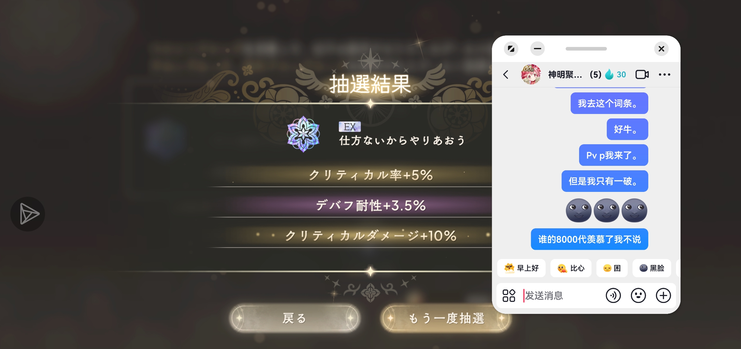Start a video call with camera icon

pyautogui.click(x=642, y=74)
